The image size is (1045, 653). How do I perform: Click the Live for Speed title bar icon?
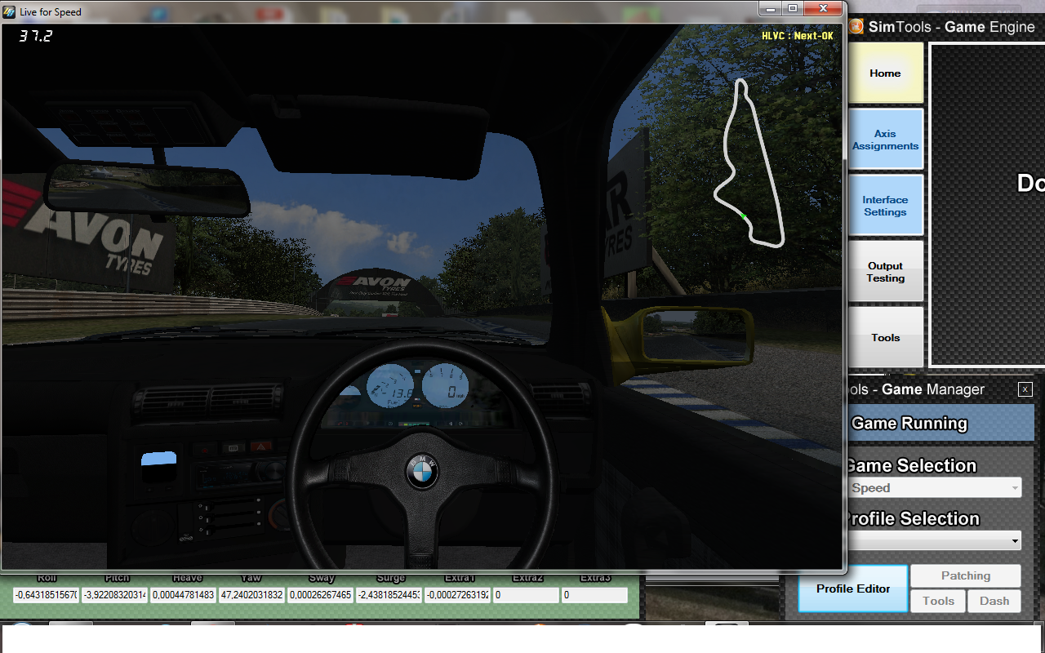coord(9,12)
